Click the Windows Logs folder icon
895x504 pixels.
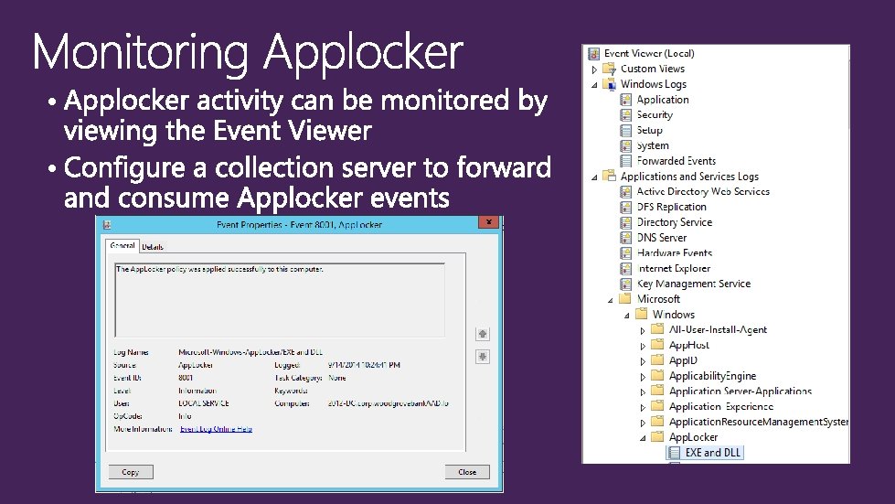(610, 84)
